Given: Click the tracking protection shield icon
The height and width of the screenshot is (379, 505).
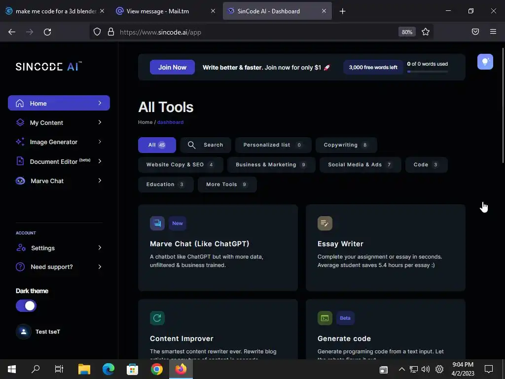Looking at the screenshot, I should tap(97, 32).
